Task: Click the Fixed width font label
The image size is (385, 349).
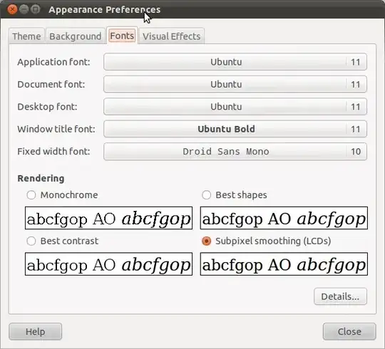Action: [53, 152]
